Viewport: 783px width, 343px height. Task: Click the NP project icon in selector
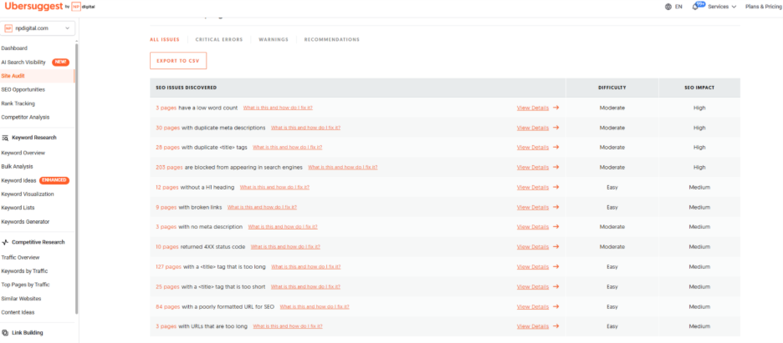[8, 28]
